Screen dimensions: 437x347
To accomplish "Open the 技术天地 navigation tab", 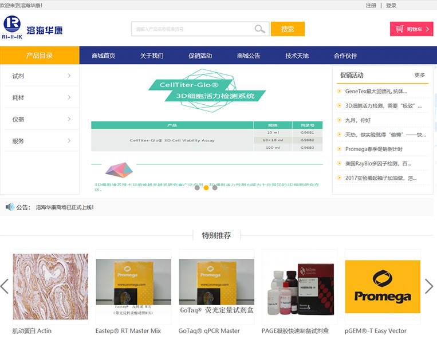I will pyautogui.click(x=297, y=56).
